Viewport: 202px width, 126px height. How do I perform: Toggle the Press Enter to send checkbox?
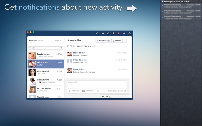pyautogui.click(x=125, y=91)
